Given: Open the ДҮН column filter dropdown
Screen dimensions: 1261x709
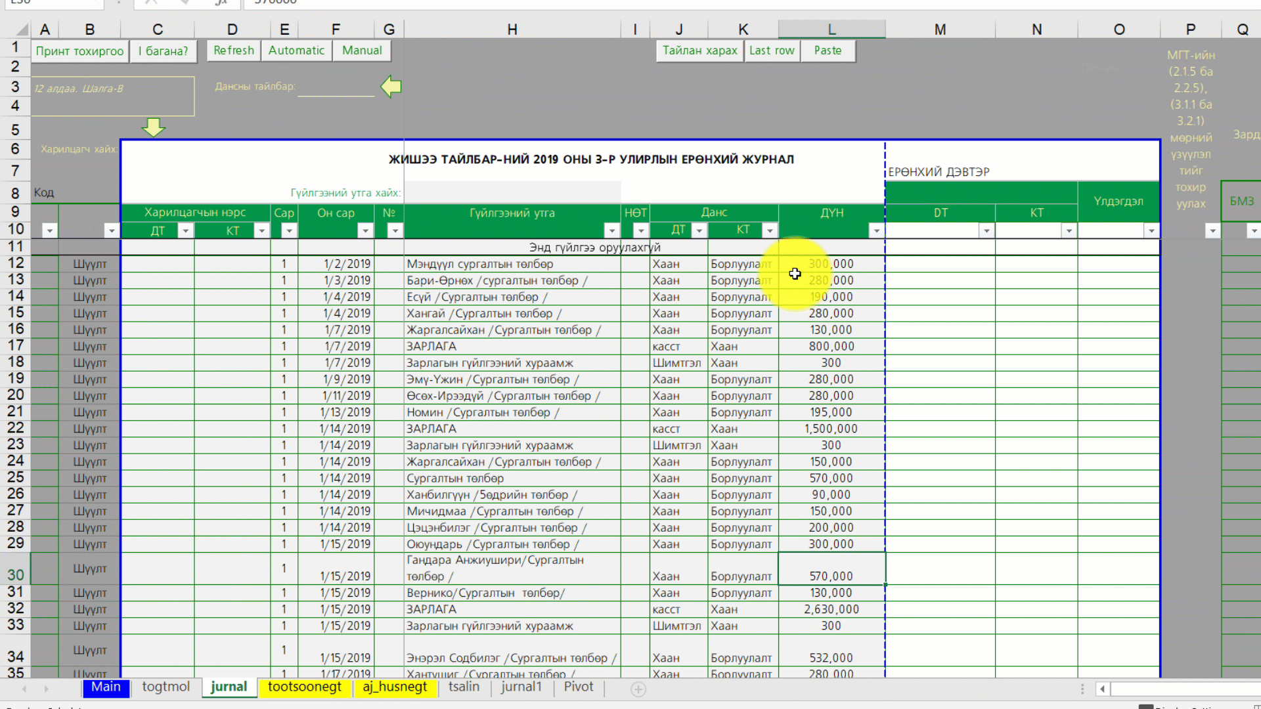Looking at the screenshot, I should [x=876, y=230].
